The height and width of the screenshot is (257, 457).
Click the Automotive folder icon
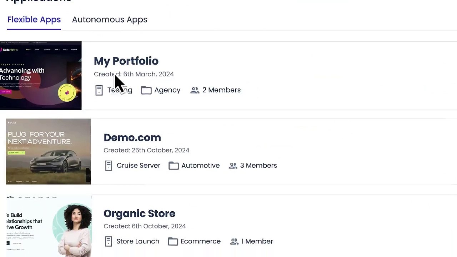click(174, 166)
